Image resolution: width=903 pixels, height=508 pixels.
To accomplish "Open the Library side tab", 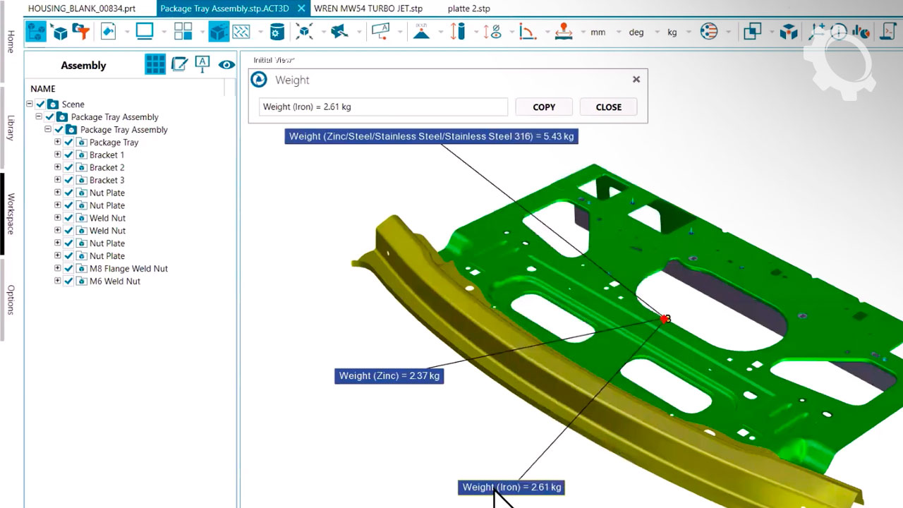I will click(11, 128).
